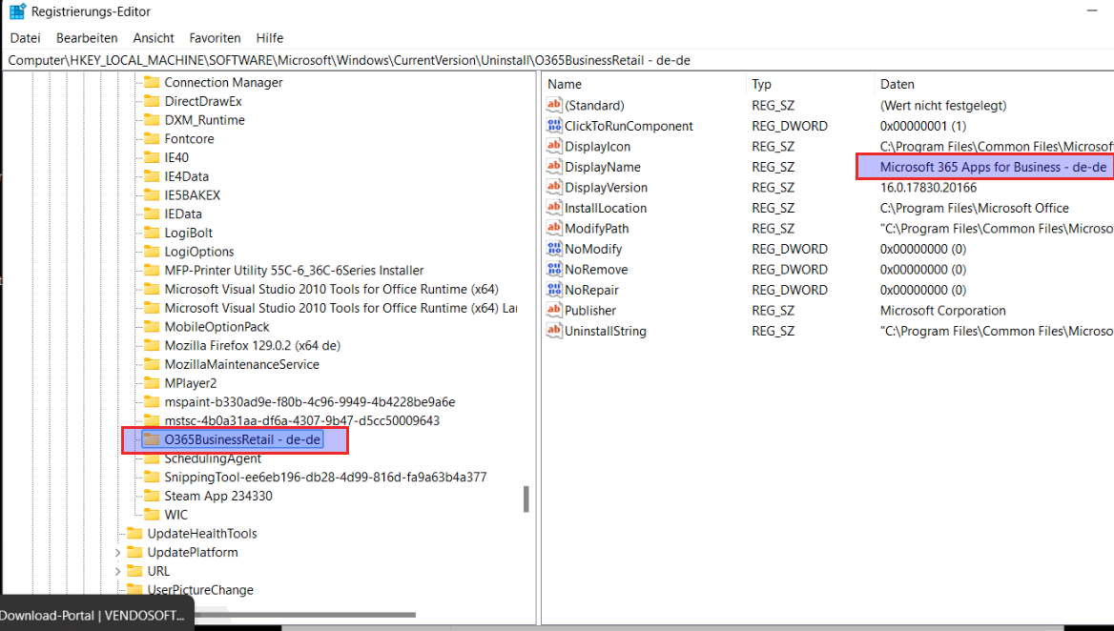Viewport: 1114px width, 631px height.
Task: Click the string icon beside Publisher
Action: click(554, 311)
